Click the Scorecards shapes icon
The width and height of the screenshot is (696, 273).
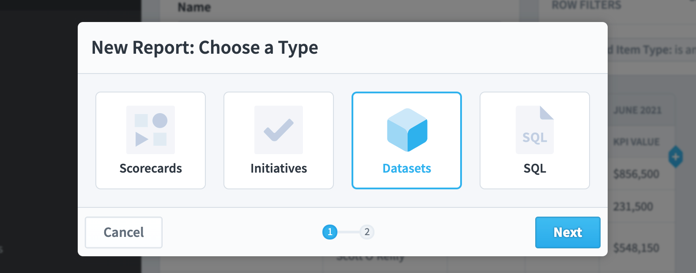coord(151,130)
